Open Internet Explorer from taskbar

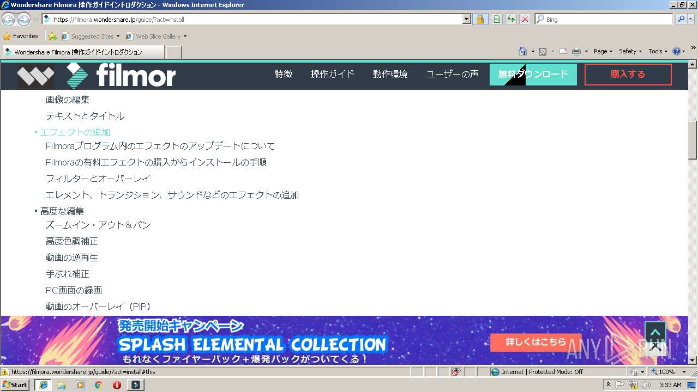tap(43, 385)
